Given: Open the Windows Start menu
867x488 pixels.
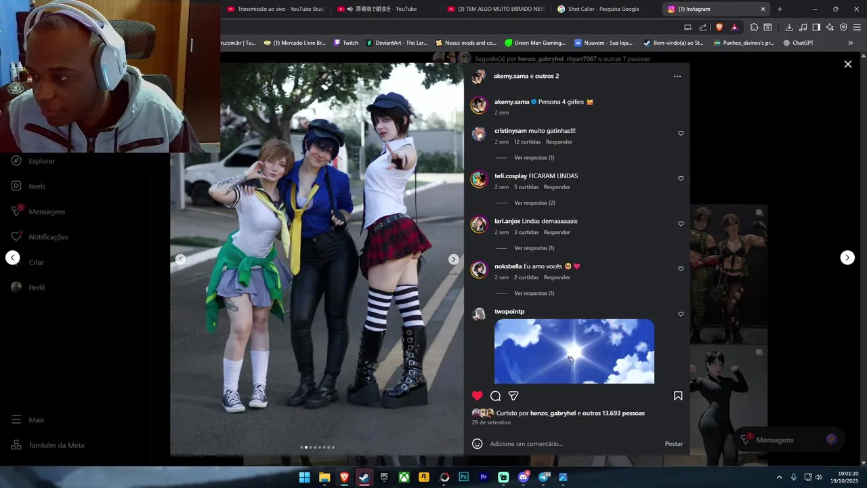Looking at the screenshot, I should pyautogui.click(x=305, y=477).
